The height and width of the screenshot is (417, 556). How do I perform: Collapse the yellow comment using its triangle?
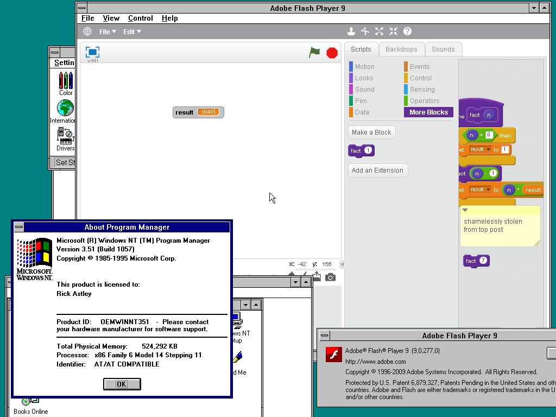(465, 210)
